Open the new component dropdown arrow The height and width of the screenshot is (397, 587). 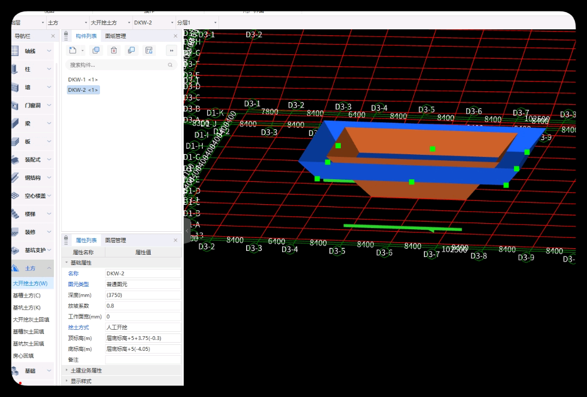pos(83,51)
